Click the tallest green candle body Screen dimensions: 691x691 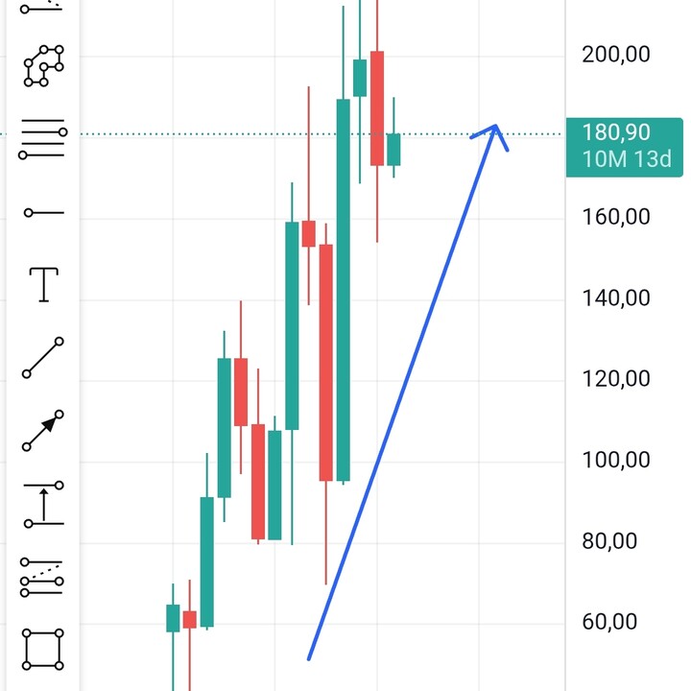(x=343, y=288)
